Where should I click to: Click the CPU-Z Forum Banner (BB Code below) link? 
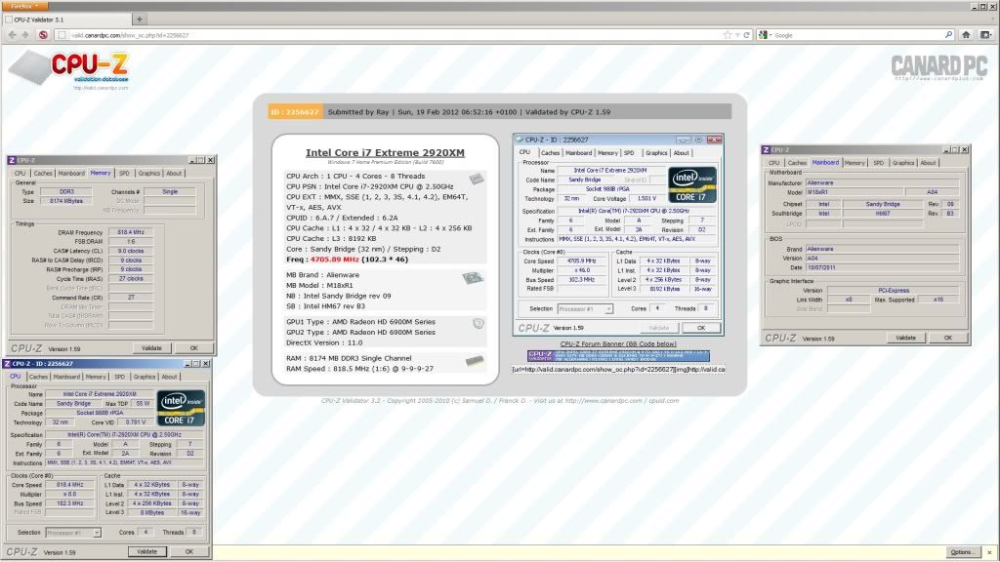(x=618, y=344)
